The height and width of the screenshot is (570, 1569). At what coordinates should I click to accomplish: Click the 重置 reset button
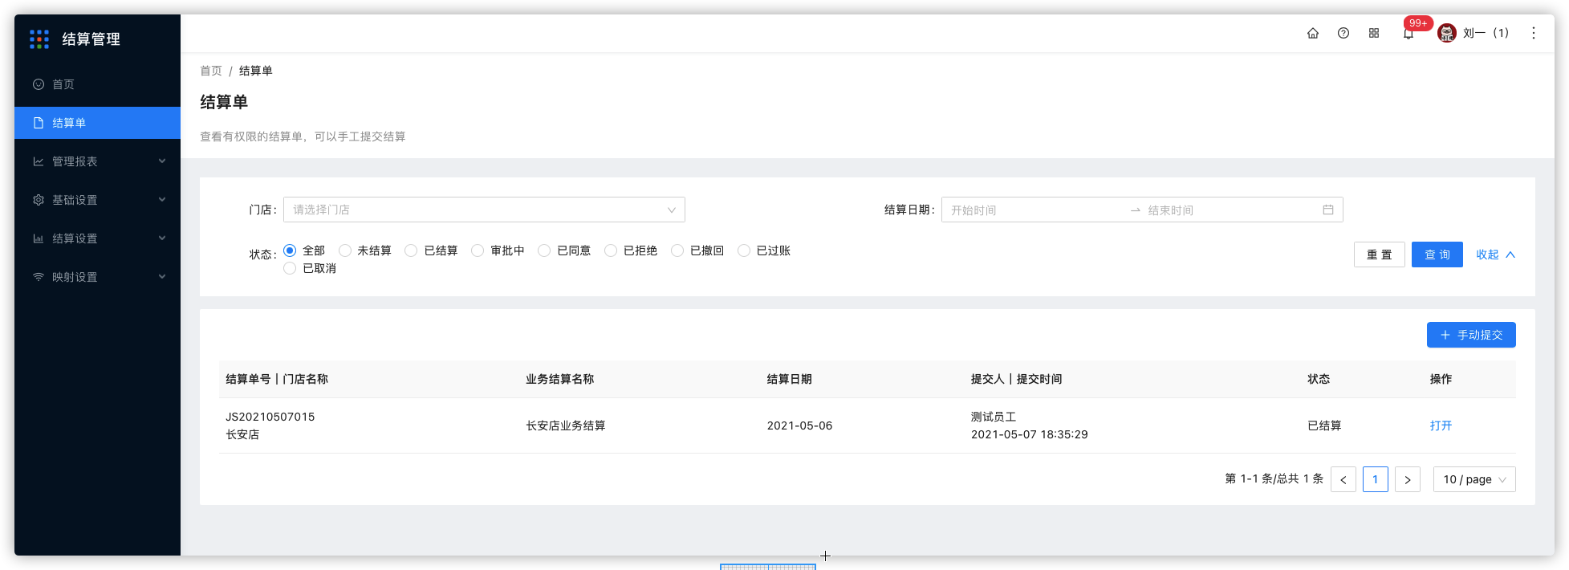pos(1379,254)
